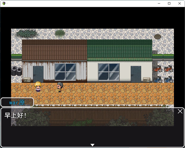Click the game application icon in title bar

(3, 3)
